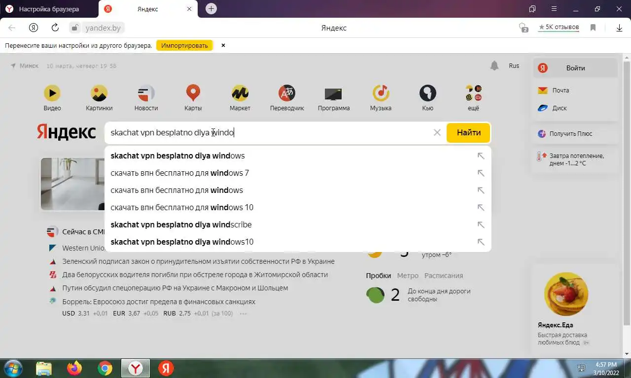Click the lock icon beside yandex.by
The height and width of the screenshot is (378, 631).
(x=74, y=28)
